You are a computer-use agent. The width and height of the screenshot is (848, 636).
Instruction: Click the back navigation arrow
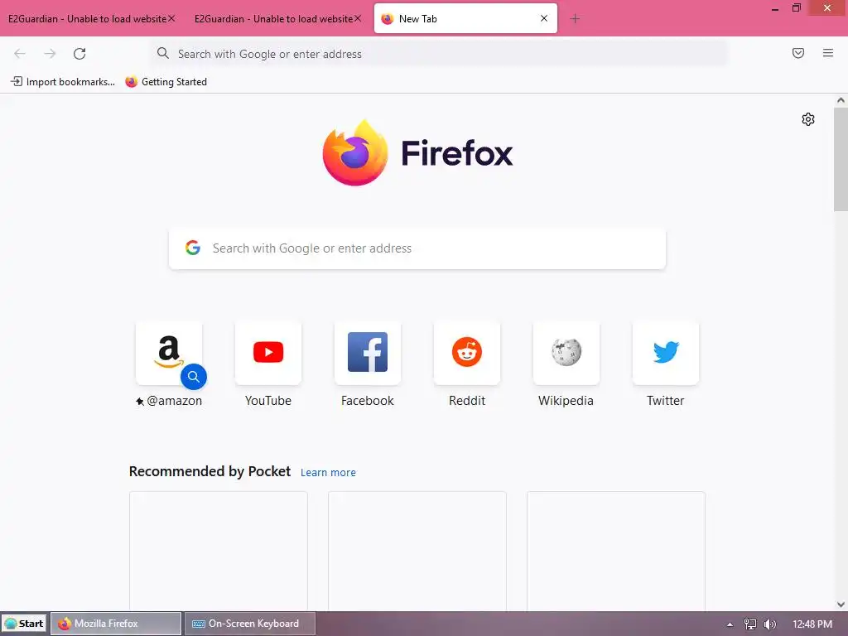20,54
